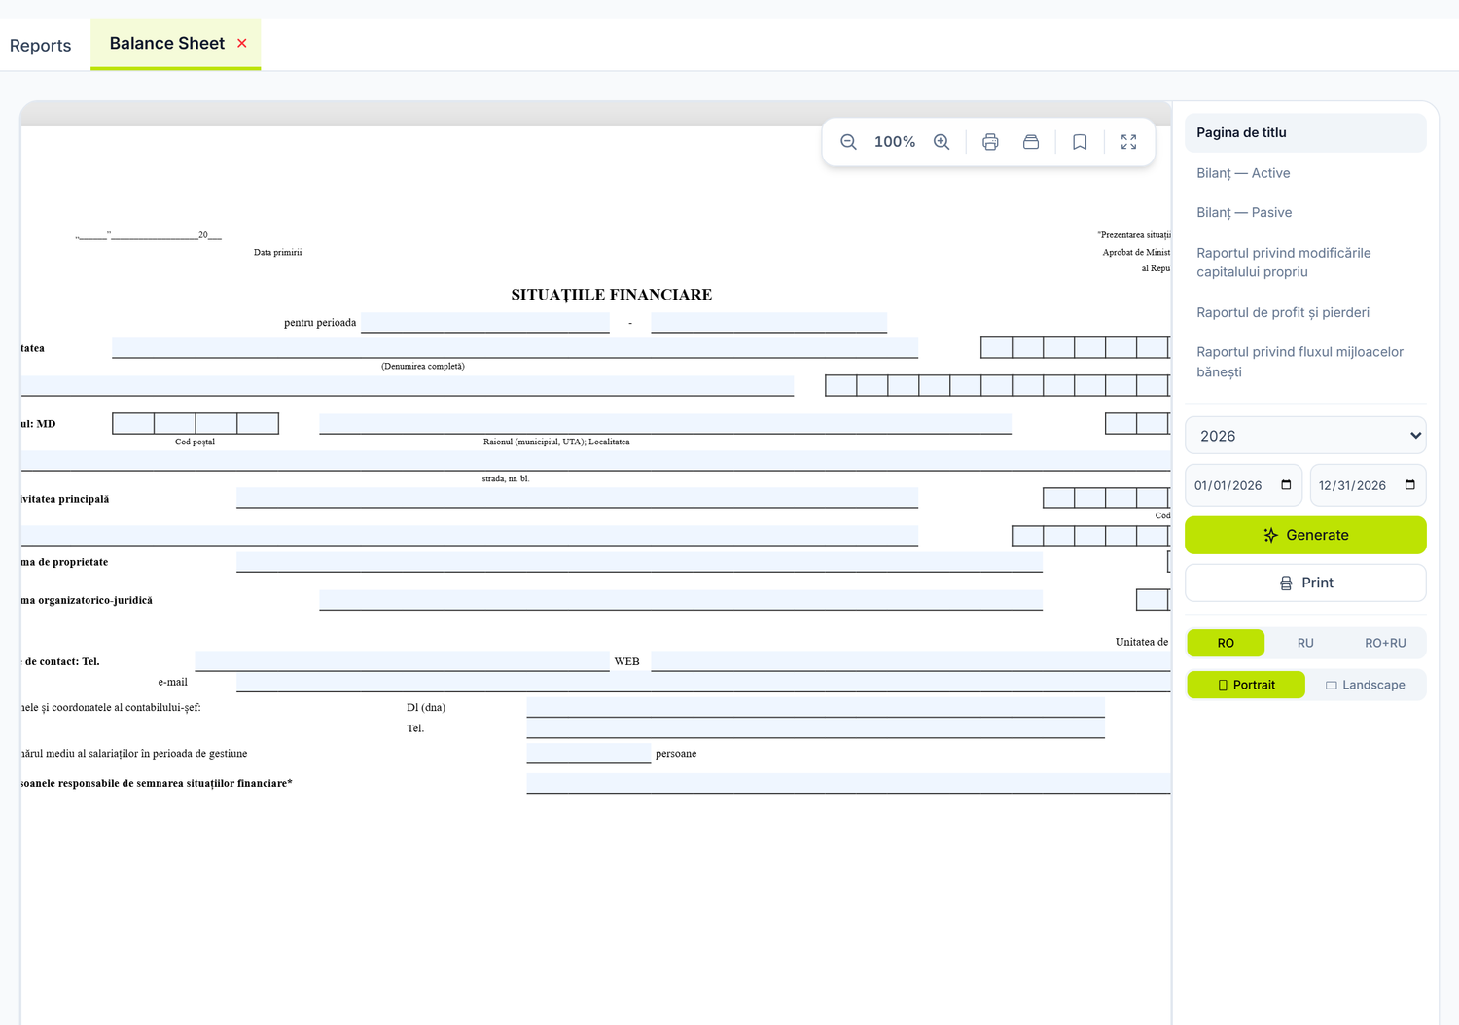Click the first Cod poștal box
Screen dimensions: 1459x1025
pos(133,423)
